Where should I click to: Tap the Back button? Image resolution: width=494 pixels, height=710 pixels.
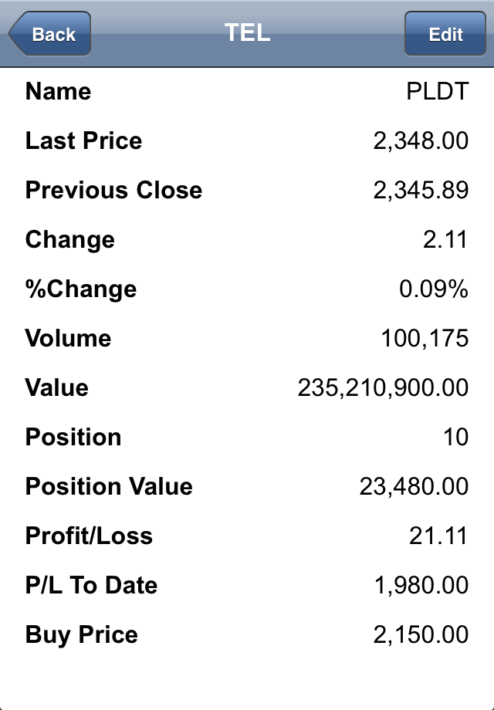point(50,34)
